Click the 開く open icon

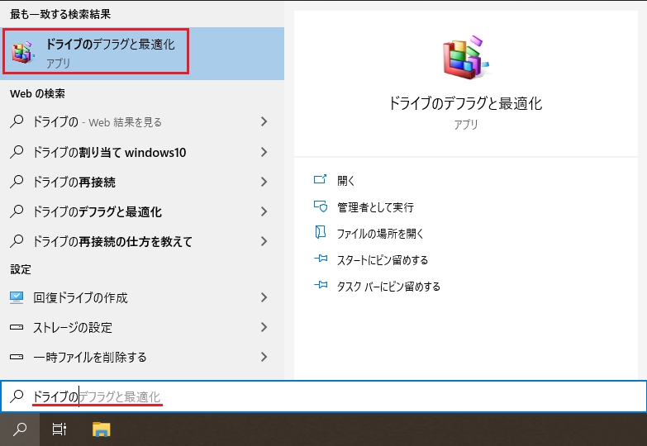coord(321,180)
